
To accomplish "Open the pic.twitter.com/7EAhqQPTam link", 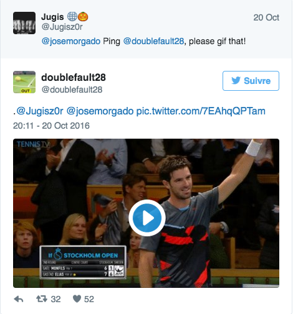I will click(201, 111).
